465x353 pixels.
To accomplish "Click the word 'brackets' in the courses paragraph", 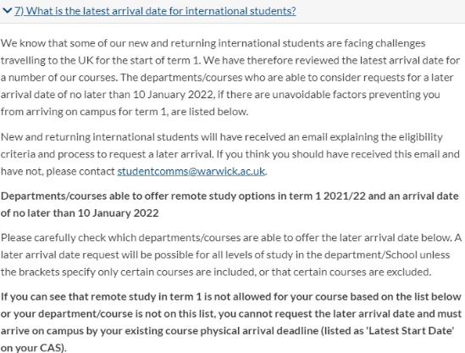I will pos(39,272).
